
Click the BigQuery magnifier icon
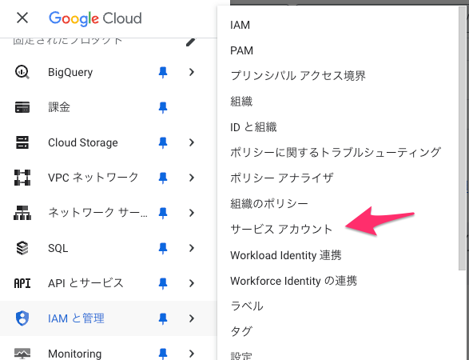22,72
